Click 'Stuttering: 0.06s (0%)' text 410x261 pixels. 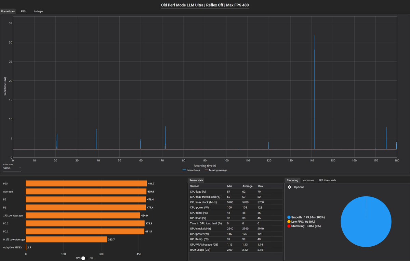(x=306, y=226)
